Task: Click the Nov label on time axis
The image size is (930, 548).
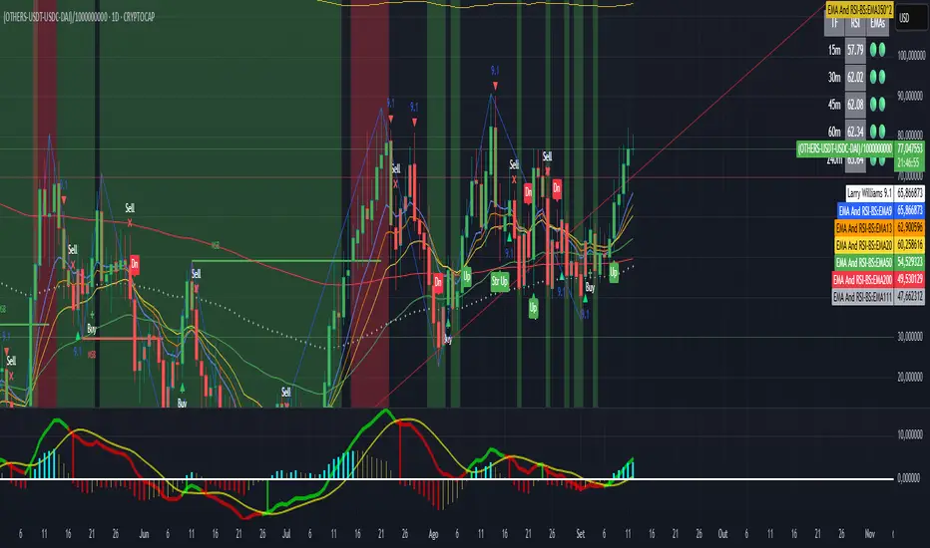Action: 870,534
